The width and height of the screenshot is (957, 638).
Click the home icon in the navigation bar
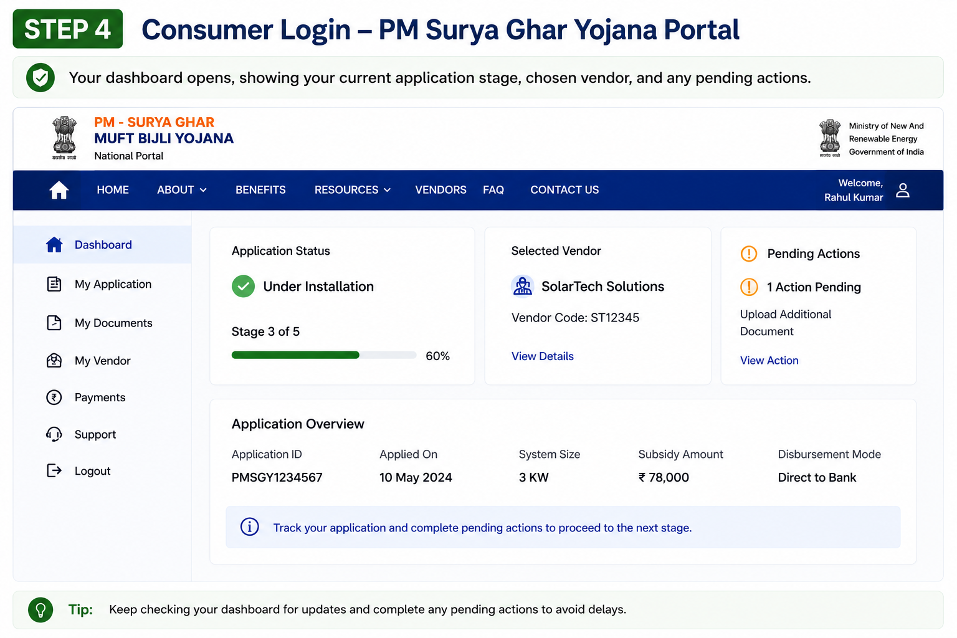(x=59, y=190)
